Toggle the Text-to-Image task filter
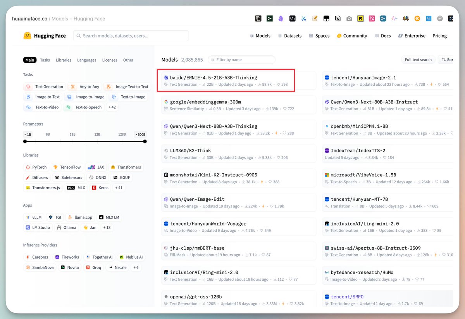The height and width of the screenshot is (319, 465). click(129, 97)
